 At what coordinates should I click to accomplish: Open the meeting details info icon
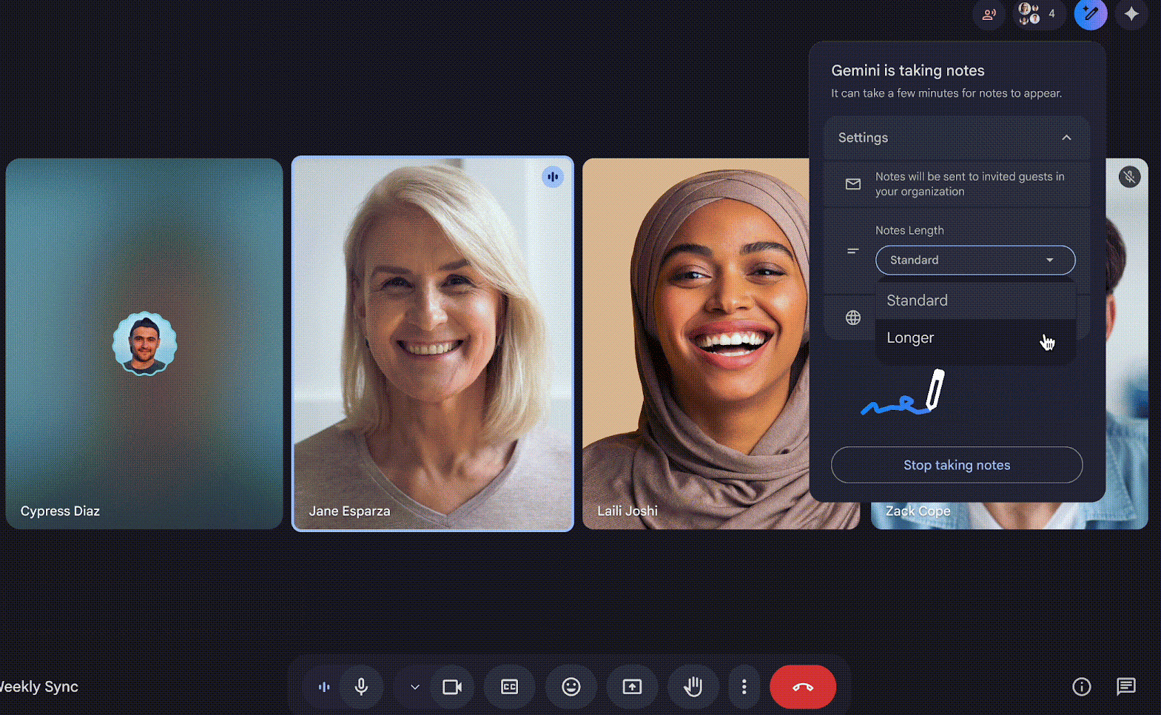click(x=1081, y=687)
